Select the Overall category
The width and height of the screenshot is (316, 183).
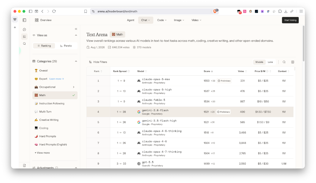pos(55,71)
